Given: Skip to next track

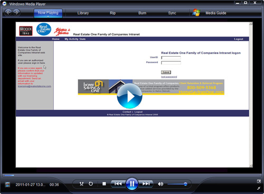Looking at the screenshot, I should point(146,184).
